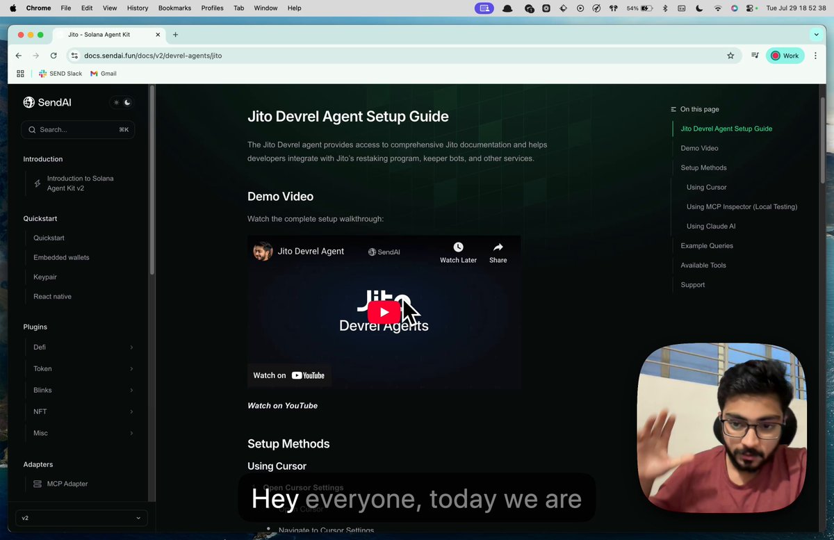This screenshot has height=540, width=834.
Task: Open the Window menu
Action: [x=265, y=8]
